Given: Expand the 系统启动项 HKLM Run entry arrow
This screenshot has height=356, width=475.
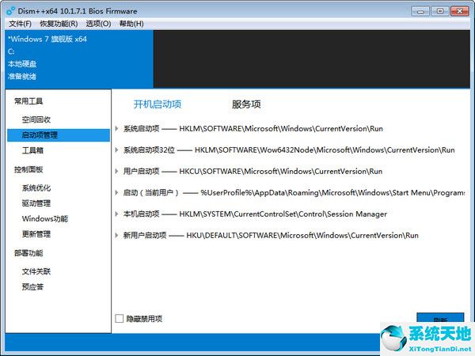Looking at the screenshot, I should point(116,129).
